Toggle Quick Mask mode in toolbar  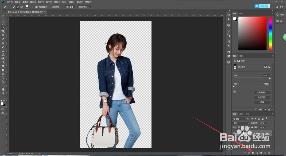[x=3, y=109]
